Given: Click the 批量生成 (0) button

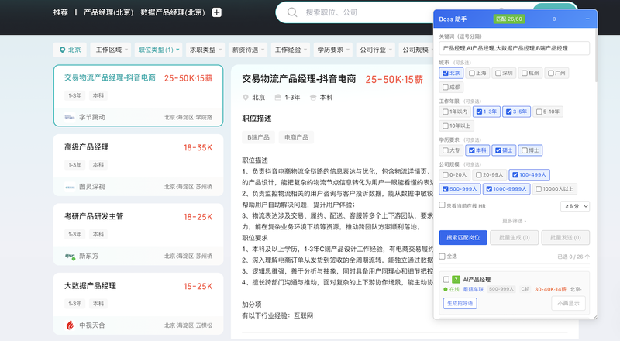Looking at the screenshot, I should coord(514,237).
